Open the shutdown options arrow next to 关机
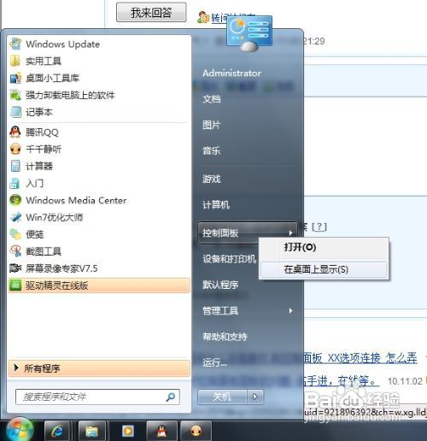 click(255, 397)
